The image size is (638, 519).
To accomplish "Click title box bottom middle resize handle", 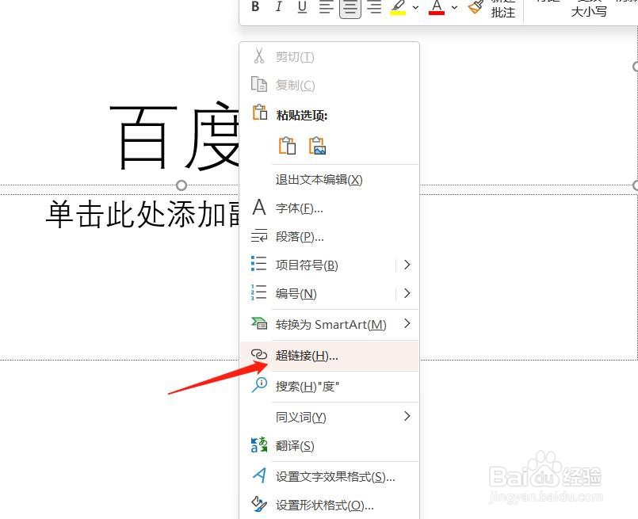I will point(181,185).
